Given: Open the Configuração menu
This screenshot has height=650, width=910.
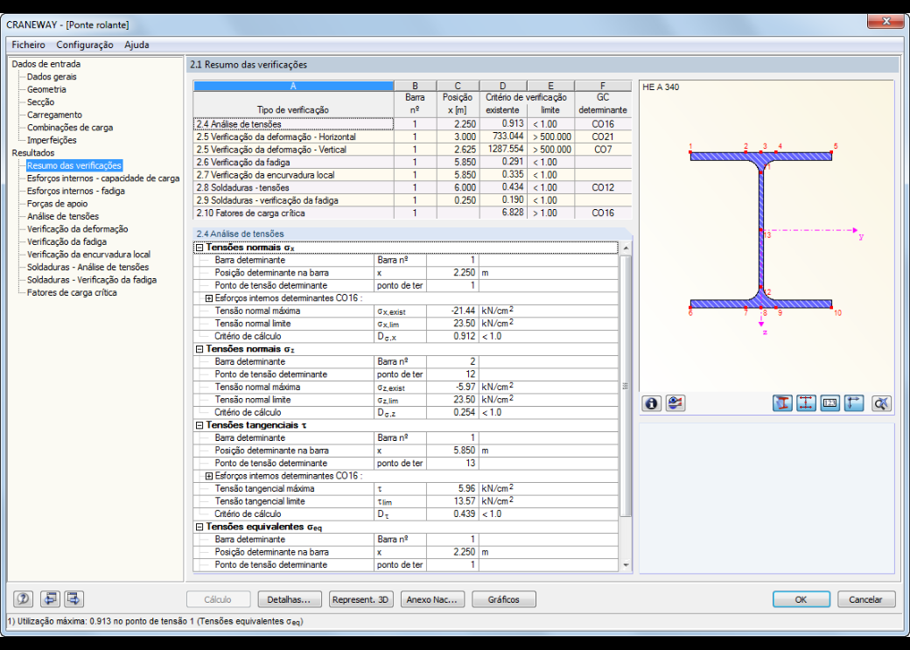Looking at the screenshot, I should point(85,45).
